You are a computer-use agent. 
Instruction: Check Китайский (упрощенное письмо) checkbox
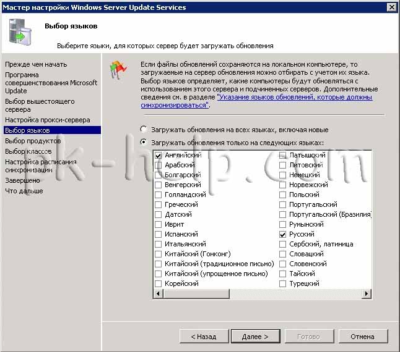click(x=158, y=274)
